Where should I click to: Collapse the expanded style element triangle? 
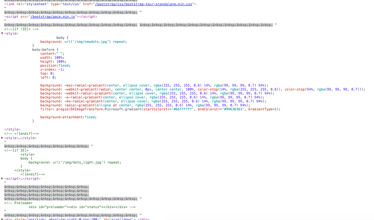2,33
